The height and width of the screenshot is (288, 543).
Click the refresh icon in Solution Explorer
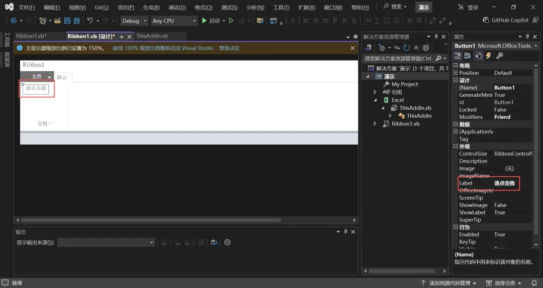tap(407, 48)
